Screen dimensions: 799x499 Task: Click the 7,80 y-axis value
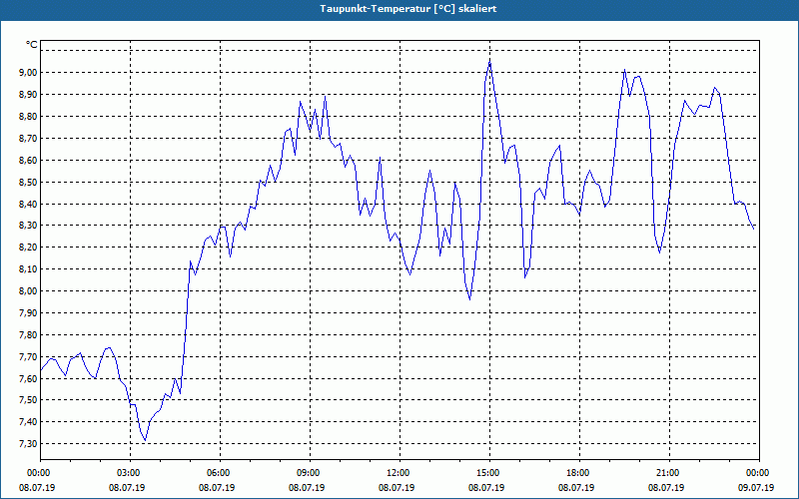pyautogui.click(x=29, y=334)
